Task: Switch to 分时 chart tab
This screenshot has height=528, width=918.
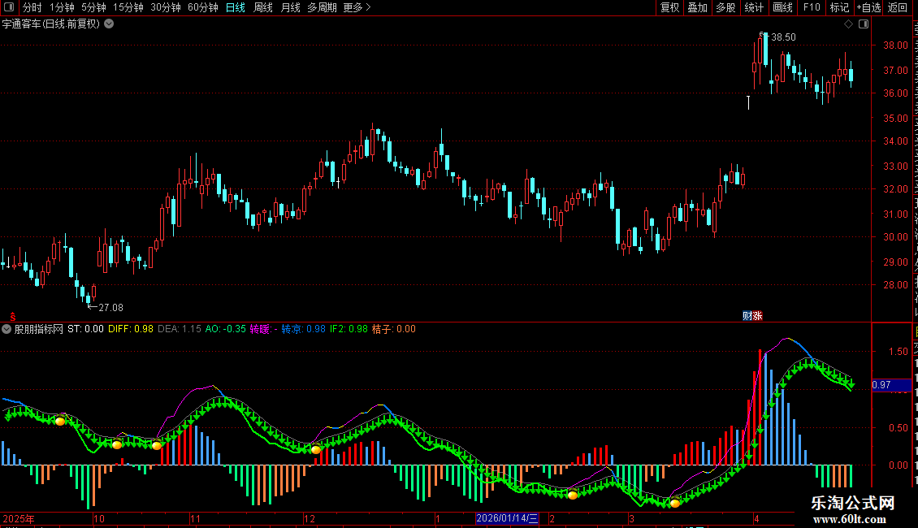Action: tap(32, 7)
